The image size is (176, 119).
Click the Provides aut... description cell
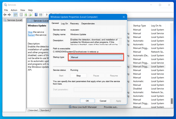111,107
